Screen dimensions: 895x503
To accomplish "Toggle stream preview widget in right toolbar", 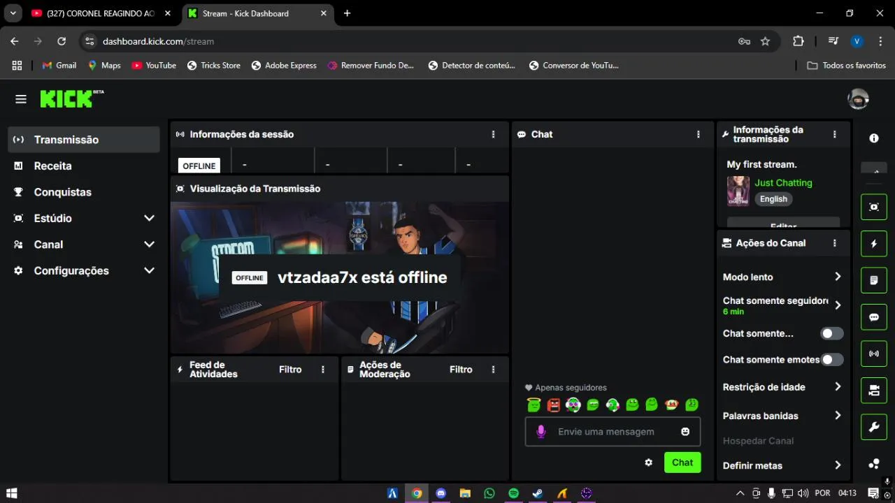I will (874, 207).
